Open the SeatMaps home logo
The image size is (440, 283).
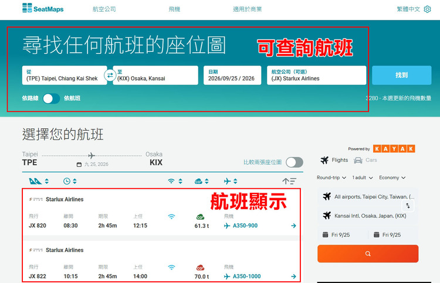(x=43, y=8)
